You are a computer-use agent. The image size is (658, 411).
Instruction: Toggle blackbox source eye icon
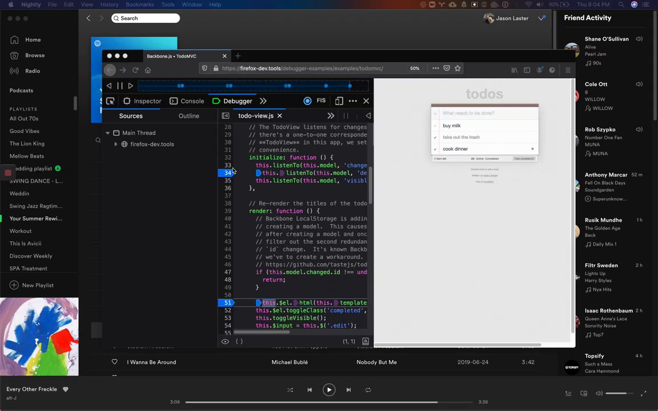tap(225, 341)
